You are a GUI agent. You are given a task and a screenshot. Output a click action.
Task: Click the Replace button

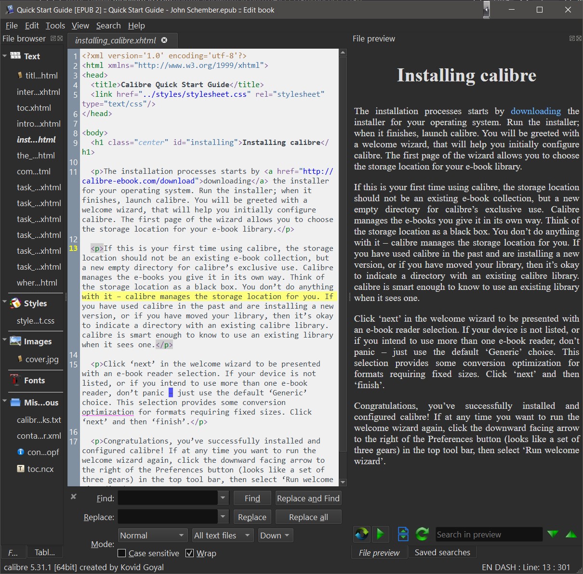pyautogui.click(x=252, y=517)
